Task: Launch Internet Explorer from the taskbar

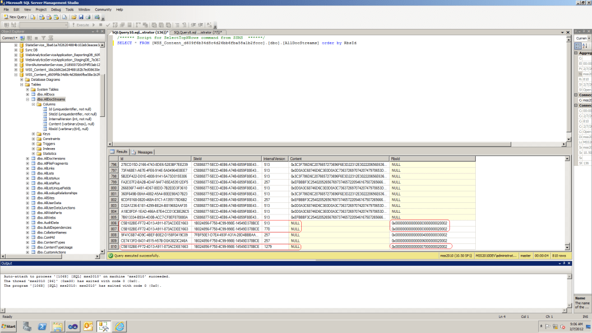Action: [119, 327]
